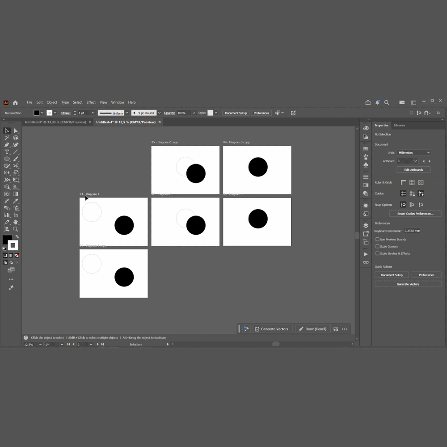
Task: Pick the Pen tool
Action: coord(7,145)
